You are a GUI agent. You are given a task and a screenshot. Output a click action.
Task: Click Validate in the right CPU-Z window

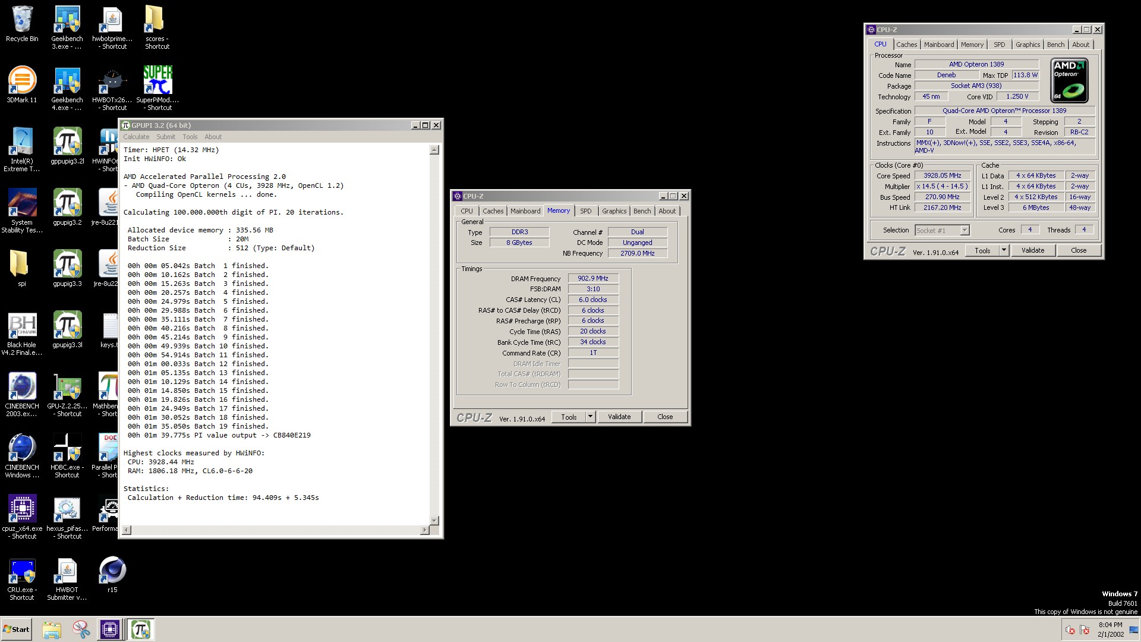pos(1033,250)
